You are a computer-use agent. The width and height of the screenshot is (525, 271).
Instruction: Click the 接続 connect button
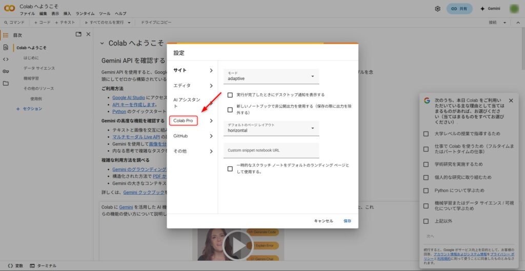(493, 23)
